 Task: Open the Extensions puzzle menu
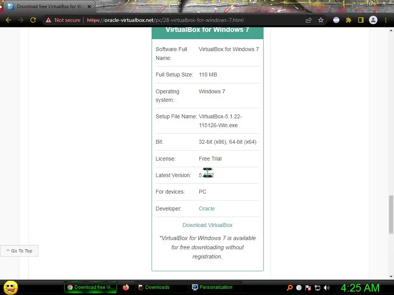coord(348,20)
